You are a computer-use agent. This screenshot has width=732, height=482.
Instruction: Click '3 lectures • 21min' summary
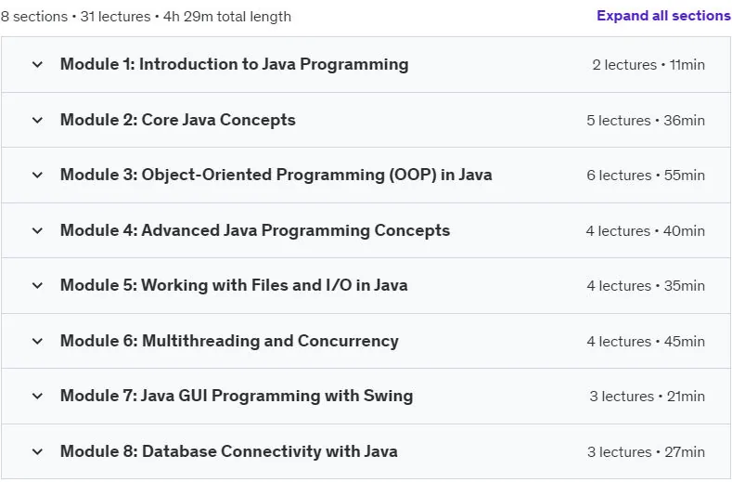[x=647, y=396]
